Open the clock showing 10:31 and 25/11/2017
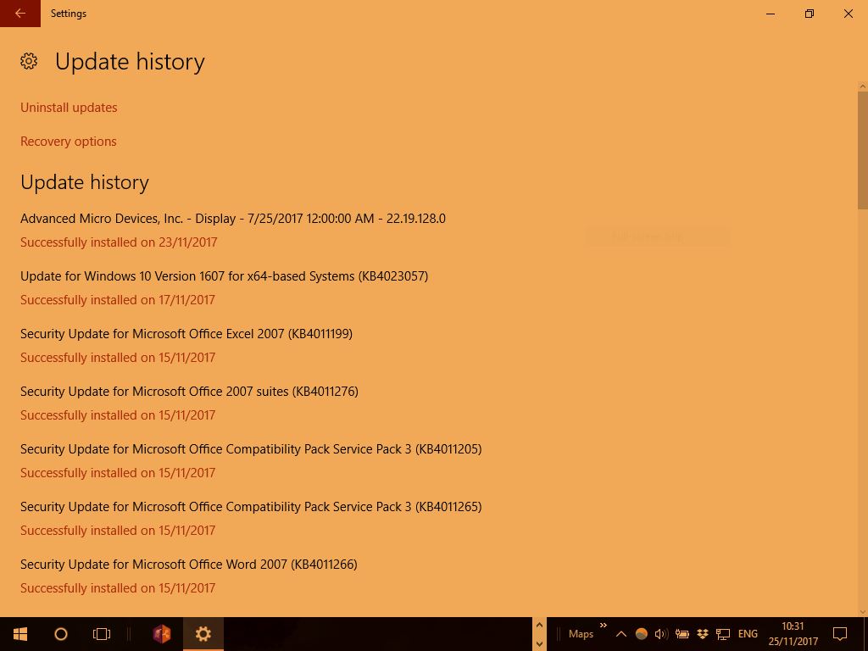868x651 pixels. point(793,634)
